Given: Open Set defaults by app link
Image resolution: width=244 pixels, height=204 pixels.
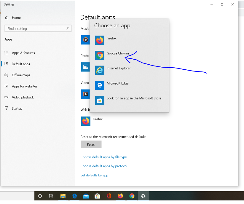Looking at the screenshot, I should click(94, 175).
